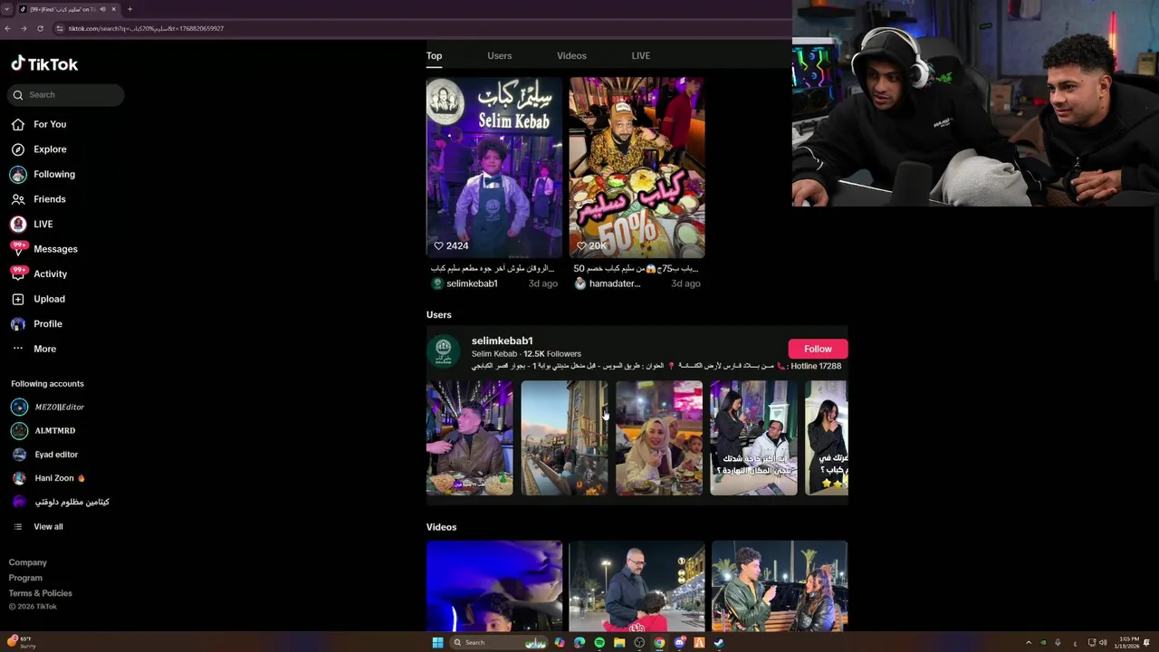The image size is (1159, 652).
Task: Open File Explorer from the taskbar
Action: [619, 643]
